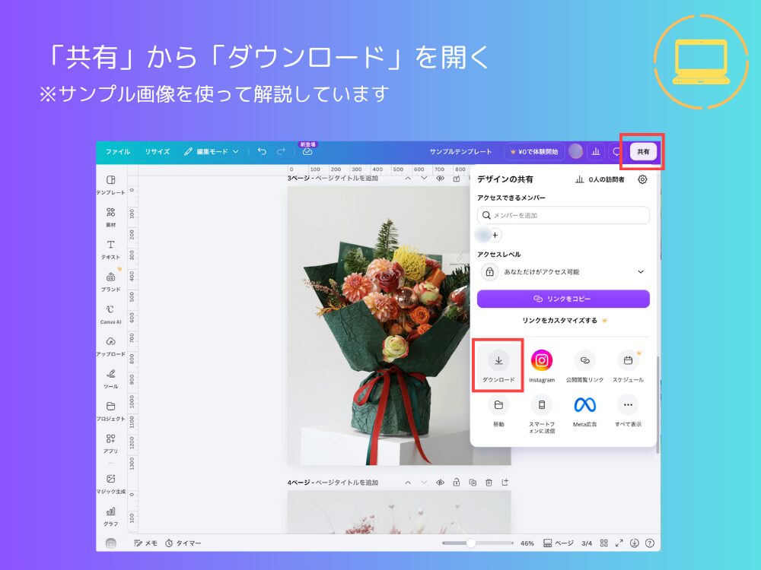Image resolution: width=761 pixels, height=570 pixels.
Task: Open the 編集モード dropdown
Action: coord(211,152)
